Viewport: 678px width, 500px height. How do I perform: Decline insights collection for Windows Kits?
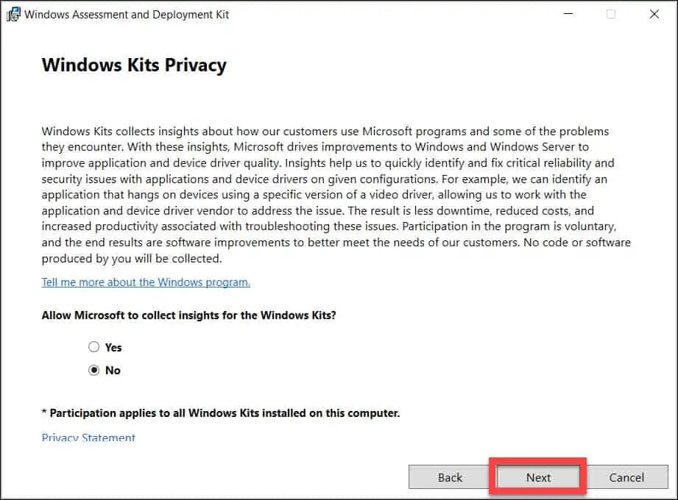(x=94, y=370)
